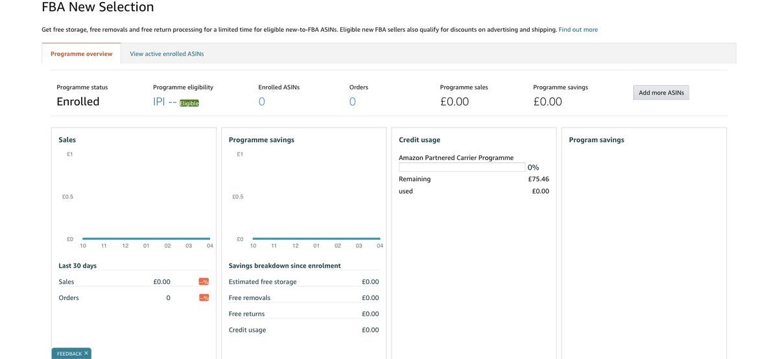Follow the Find out more link
The height and width of the screenshot is (359, 778).
(x=578, y=30)
